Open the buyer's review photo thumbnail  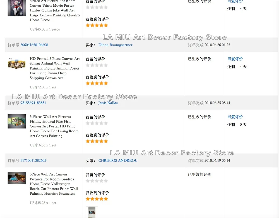point(92,212)
